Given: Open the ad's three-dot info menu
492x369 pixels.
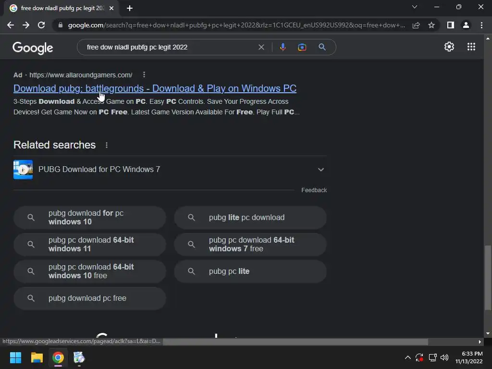Looking at the screenshot, I should (x=144, y=74).
